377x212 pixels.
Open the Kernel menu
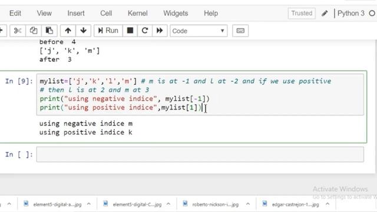click(137, 13)
